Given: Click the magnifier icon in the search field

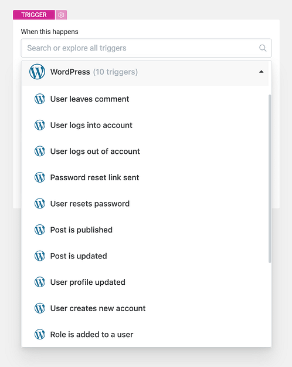Looking at the screenshot, I should 263,48.
